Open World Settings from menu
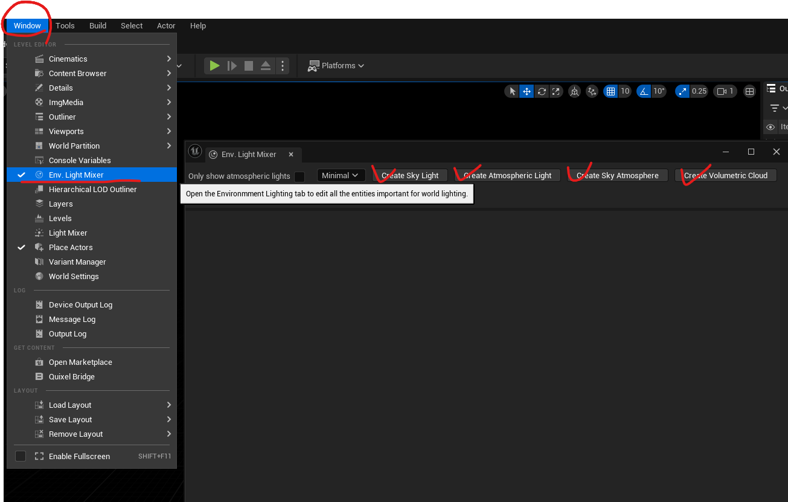The image size is (788, 502). tap(92, 276)
